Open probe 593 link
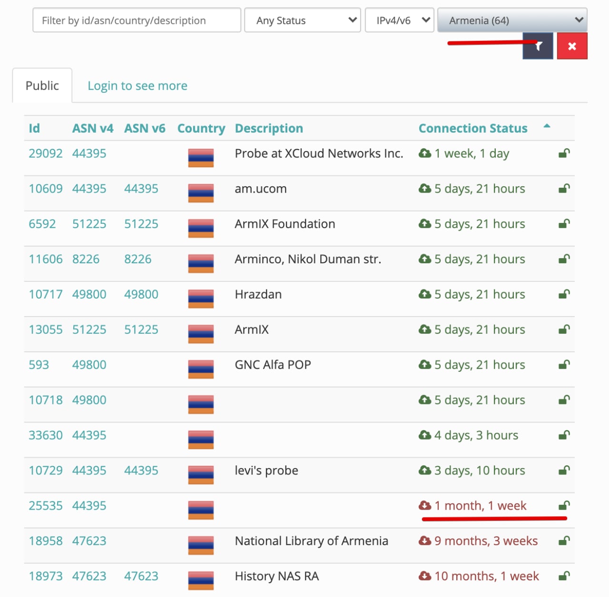The image size is (609, 597). 39,365
